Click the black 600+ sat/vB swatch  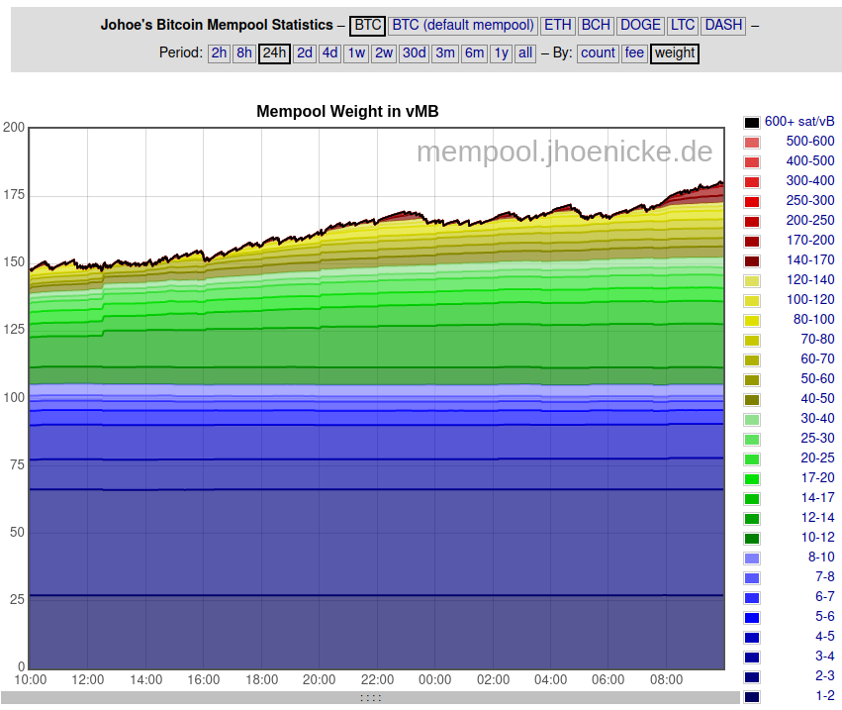point(752,122)
